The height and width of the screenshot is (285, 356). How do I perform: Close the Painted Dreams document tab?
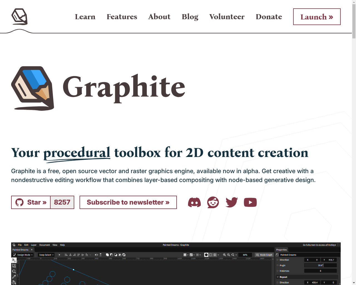click(x=32, y=250)
